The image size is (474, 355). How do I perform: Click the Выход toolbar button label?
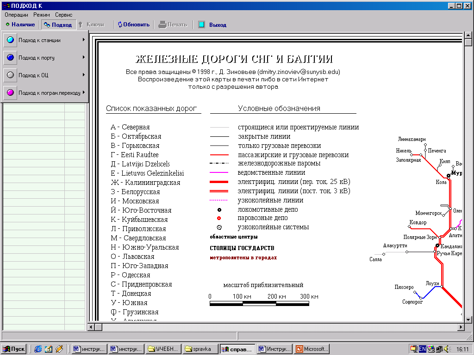click(x=218, y=25)
